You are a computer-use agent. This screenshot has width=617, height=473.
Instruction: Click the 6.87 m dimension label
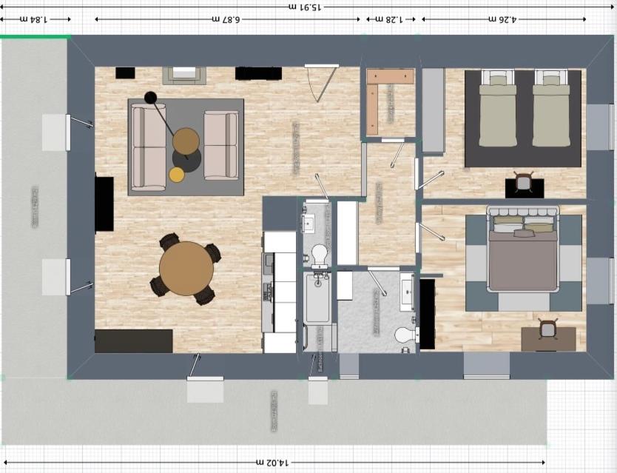tap(226, 19)
